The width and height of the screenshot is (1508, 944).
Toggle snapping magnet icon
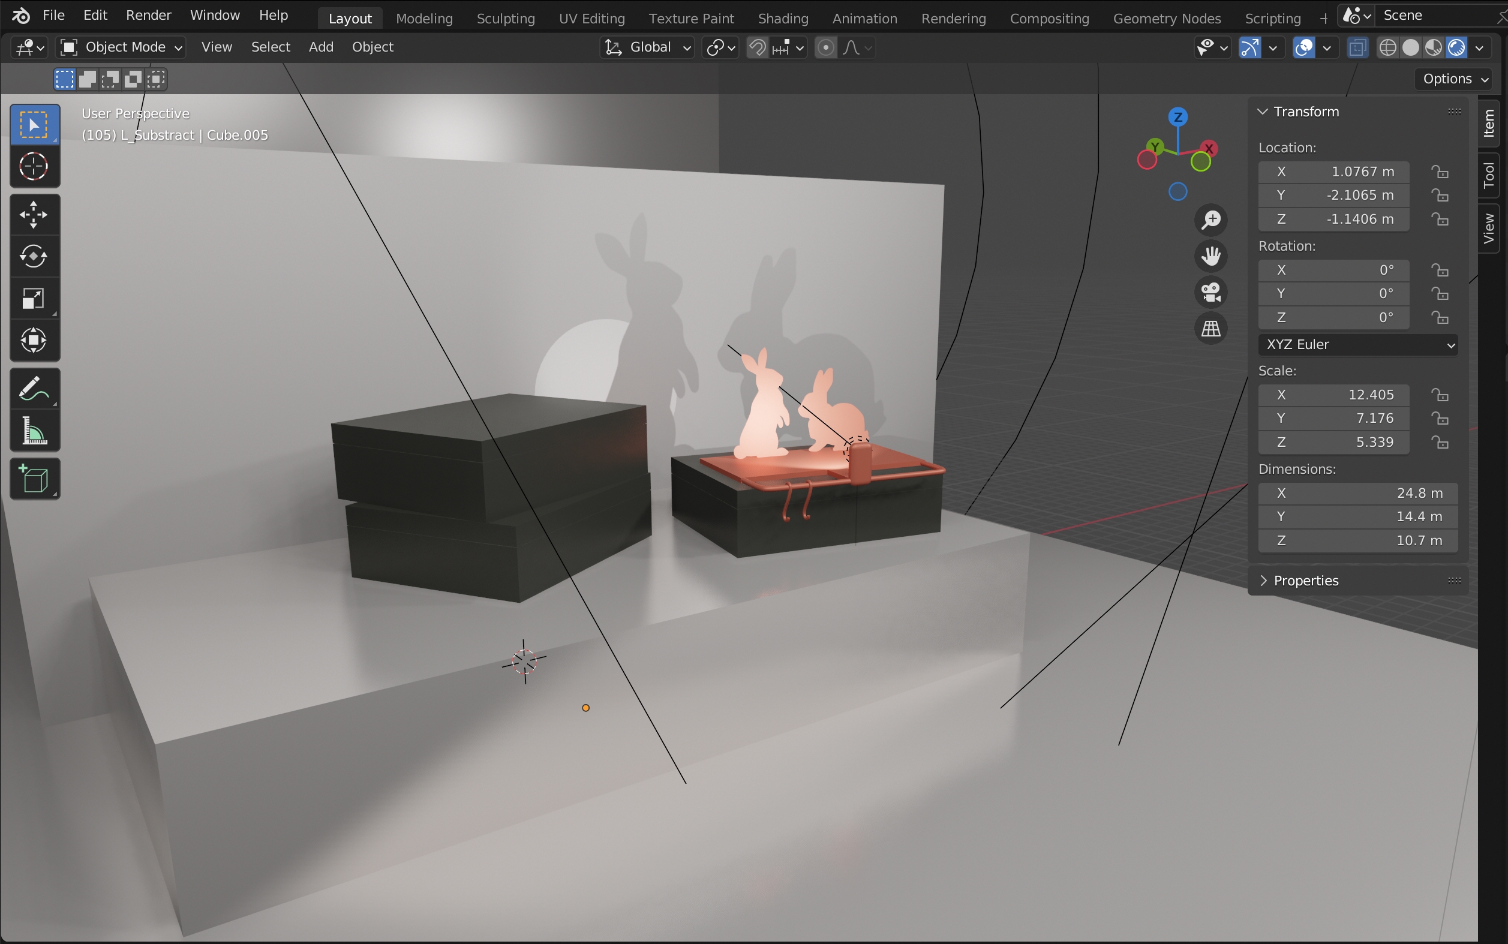[x=758, y=47]
